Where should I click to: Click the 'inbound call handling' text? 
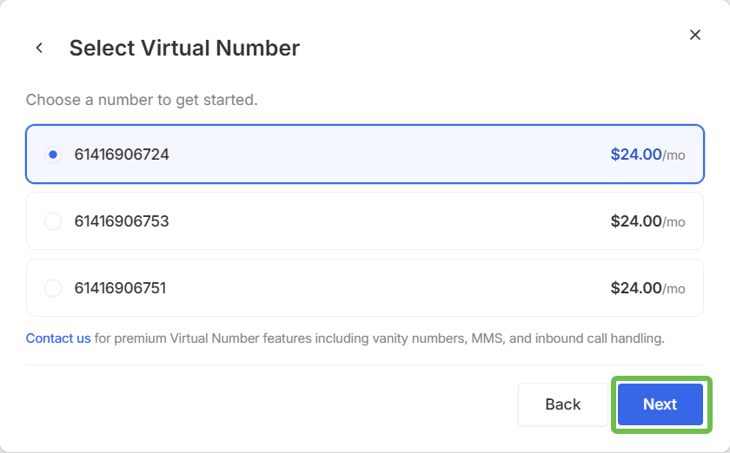(x=600, y=338)
